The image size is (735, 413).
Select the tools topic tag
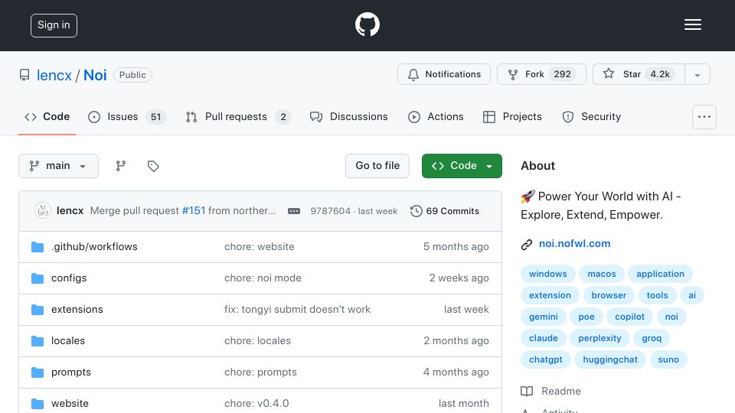click(x=657, y=295)
